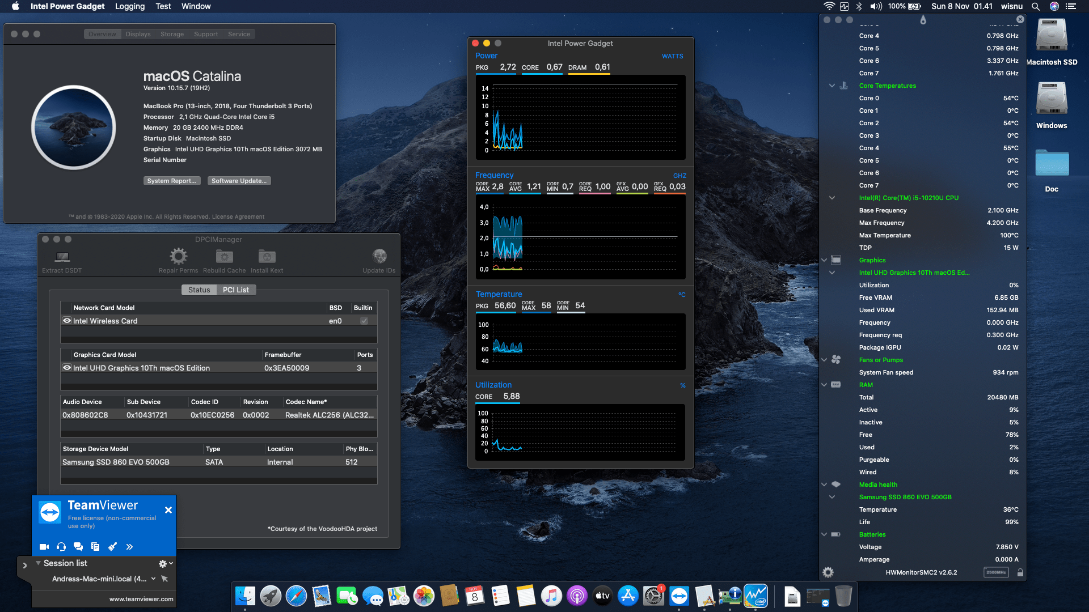Viewport: 1089px width, 612px height.
Task: Click remote control cursor icon in session list
Action: [164, 579]
